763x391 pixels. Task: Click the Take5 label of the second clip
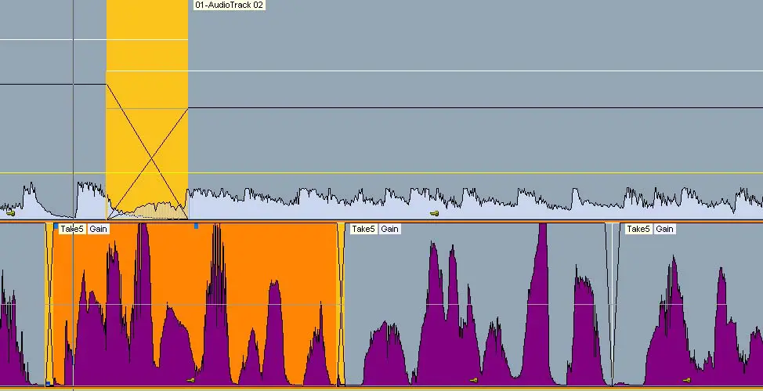(363, 229)
